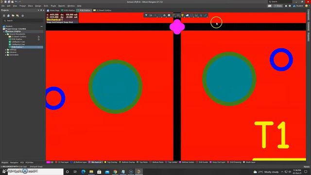Click the notifications icon left of Share
This screenshot has height=175, width=311.
(x=270, y=6)
